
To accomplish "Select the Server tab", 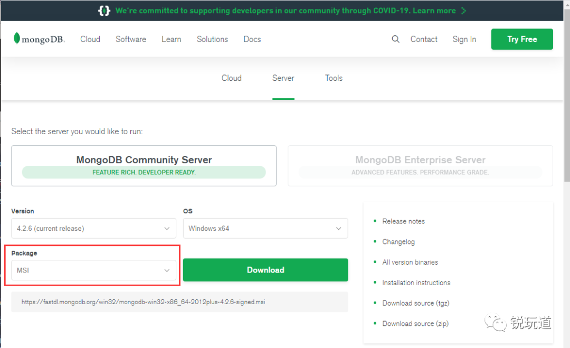I will click(283, 78).
